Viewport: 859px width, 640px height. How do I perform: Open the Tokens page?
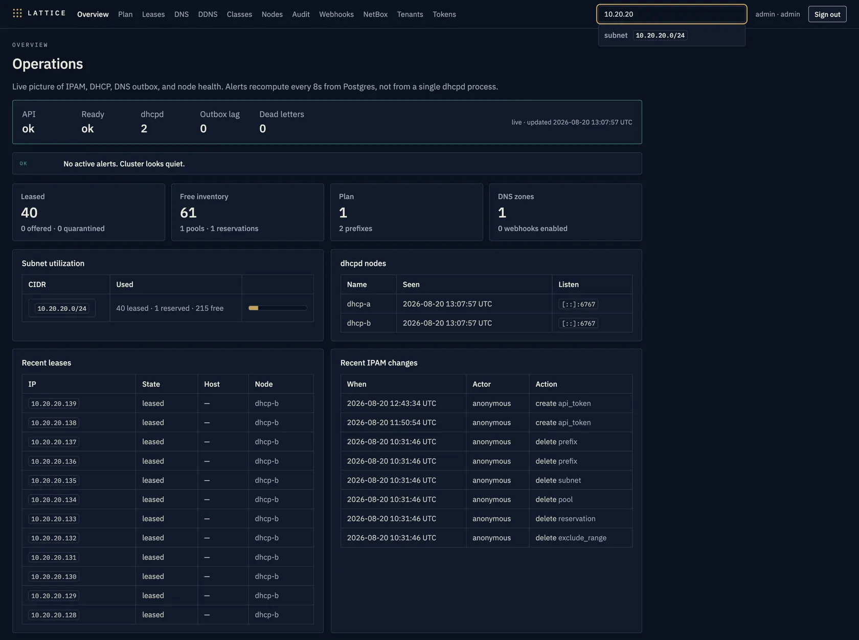pyautogui.click(x=444, y=14)
